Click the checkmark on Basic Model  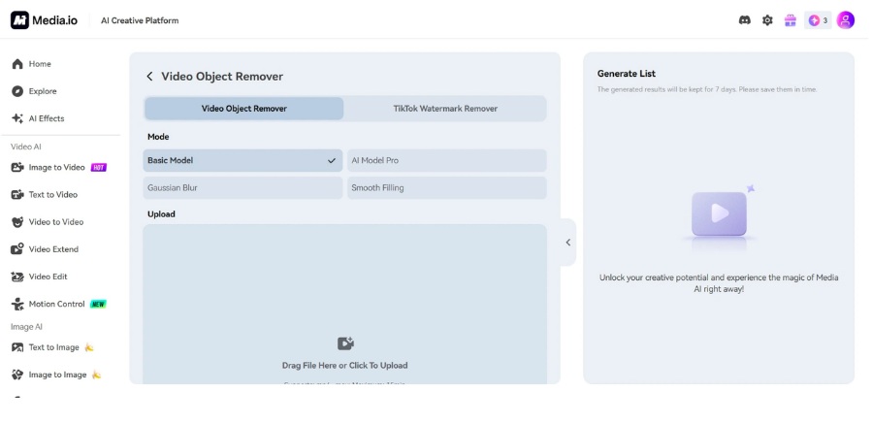(332, 160)
